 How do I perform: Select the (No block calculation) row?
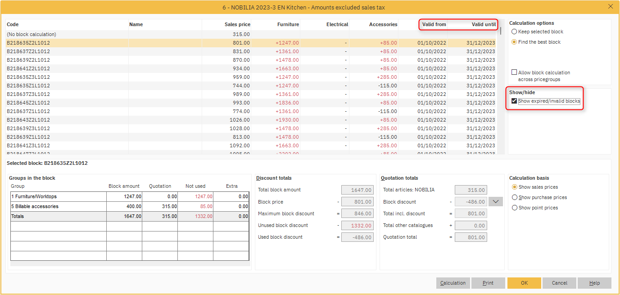tap(32, 34)
